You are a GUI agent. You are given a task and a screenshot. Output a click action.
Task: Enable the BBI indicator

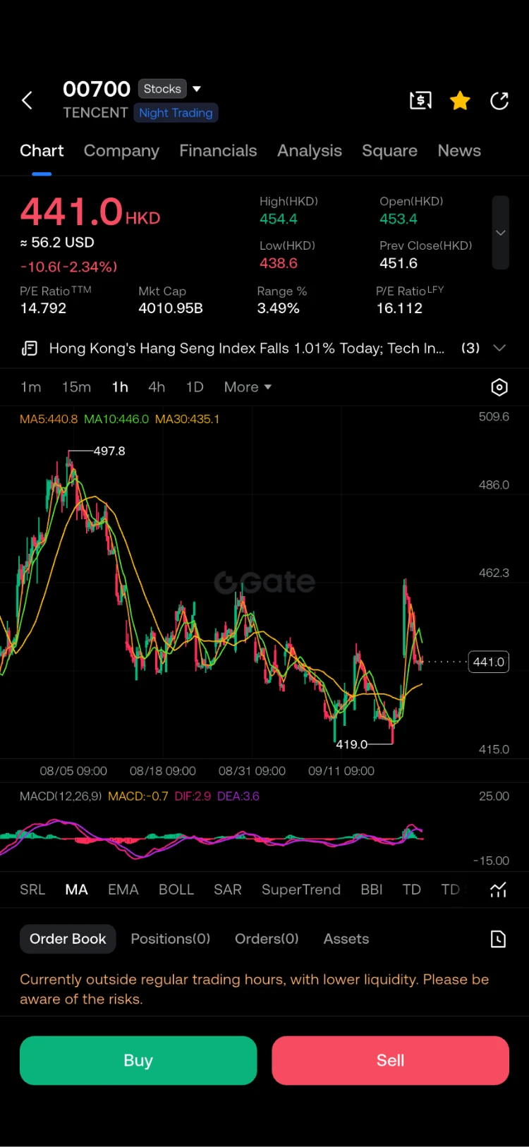[372, 890]
